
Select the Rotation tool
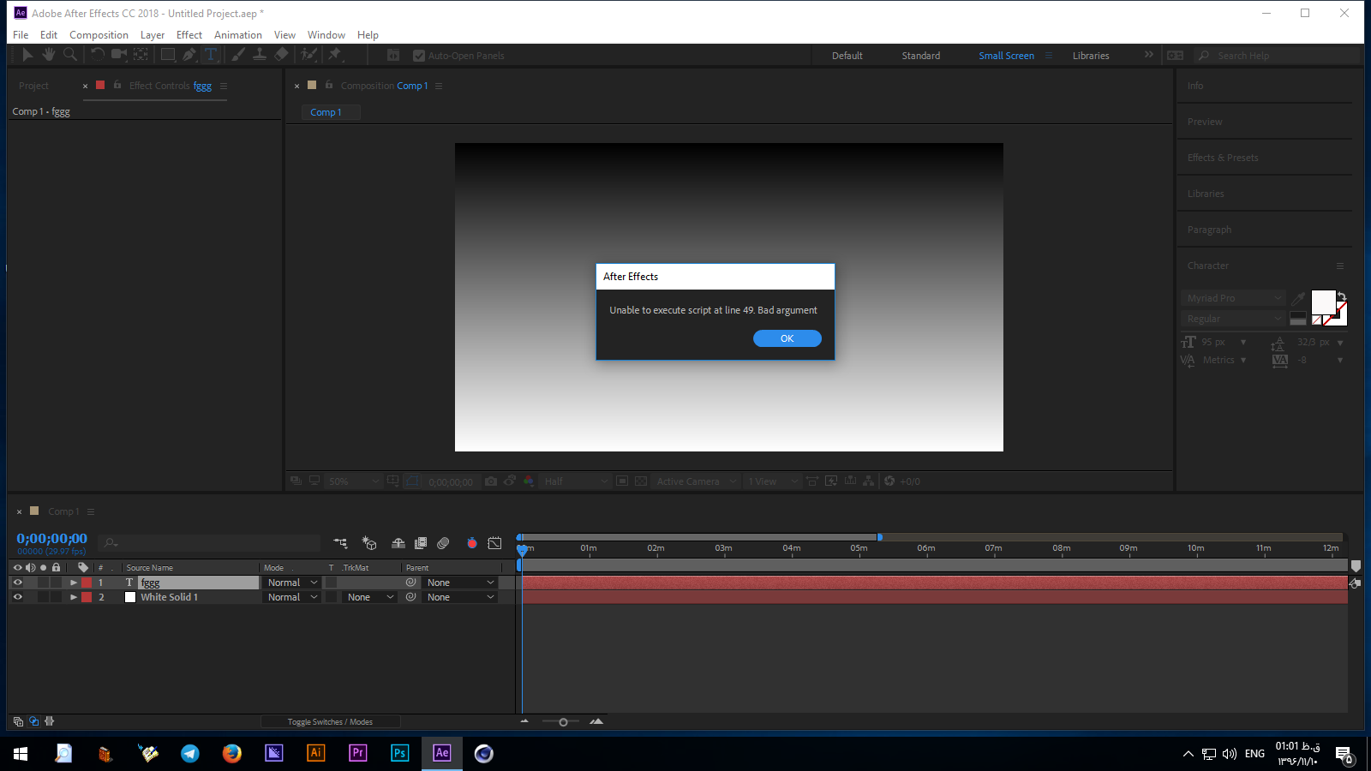pyautogui.click(x=97, y=55)
